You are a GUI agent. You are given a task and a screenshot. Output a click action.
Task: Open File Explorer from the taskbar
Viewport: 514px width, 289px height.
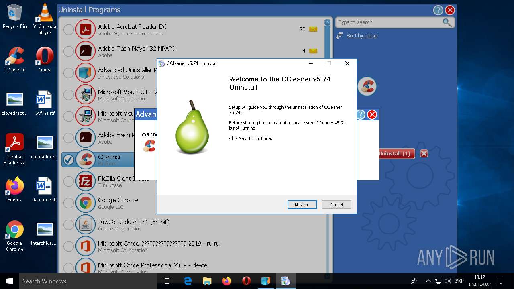tap(207, 281)
